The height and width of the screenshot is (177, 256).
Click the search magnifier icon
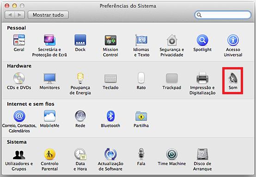click(x=199, y=15)
